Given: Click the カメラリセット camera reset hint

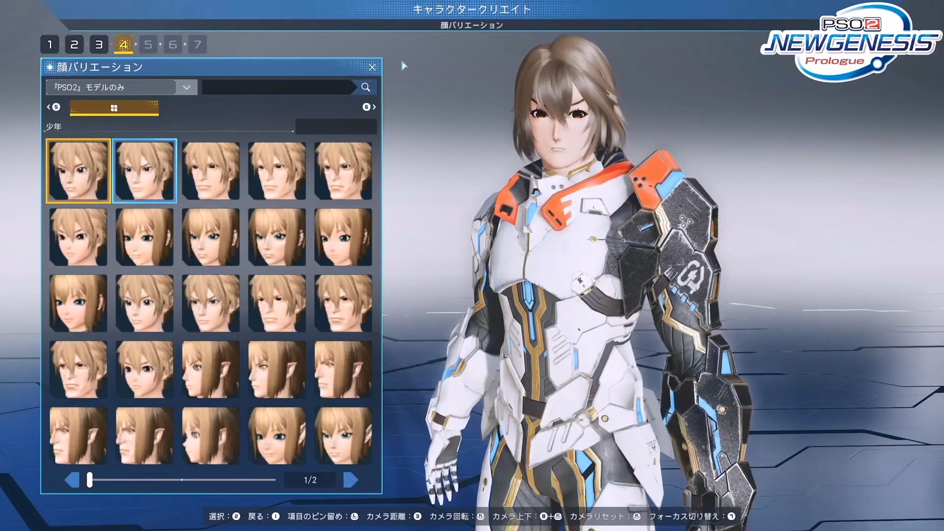Looking at the screenshot, I should 605,516.
